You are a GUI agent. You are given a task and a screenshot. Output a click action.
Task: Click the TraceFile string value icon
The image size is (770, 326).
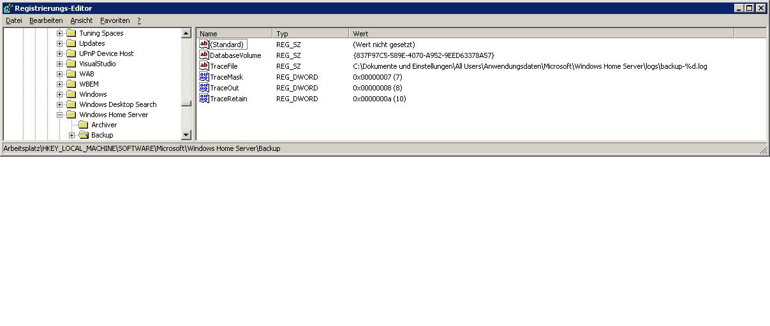coord(204,66)
